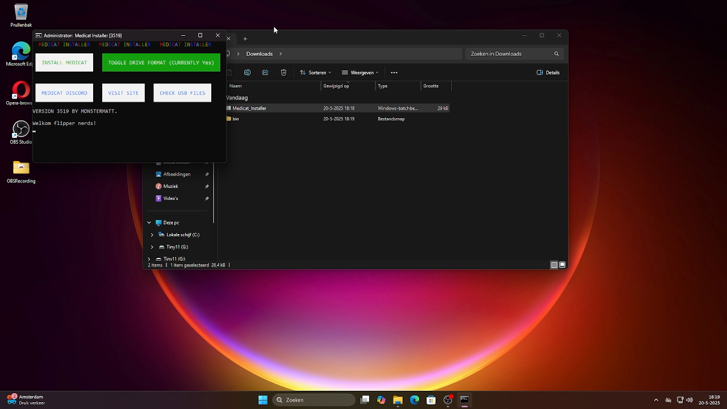Select the Medicat_Installer file
The height and width of the screenshot is (409, 727).
[x=338, y=108]
